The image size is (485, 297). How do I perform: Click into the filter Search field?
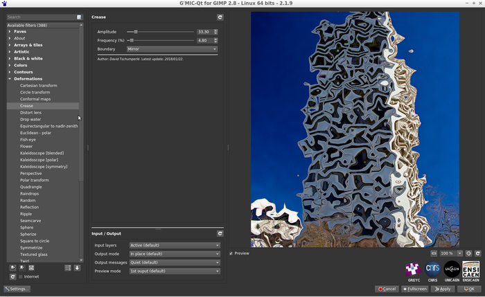click(x=40, y=17)
